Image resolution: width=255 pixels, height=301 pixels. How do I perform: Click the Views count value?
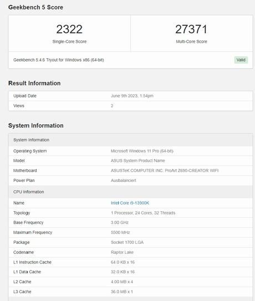tap(112, 105)
